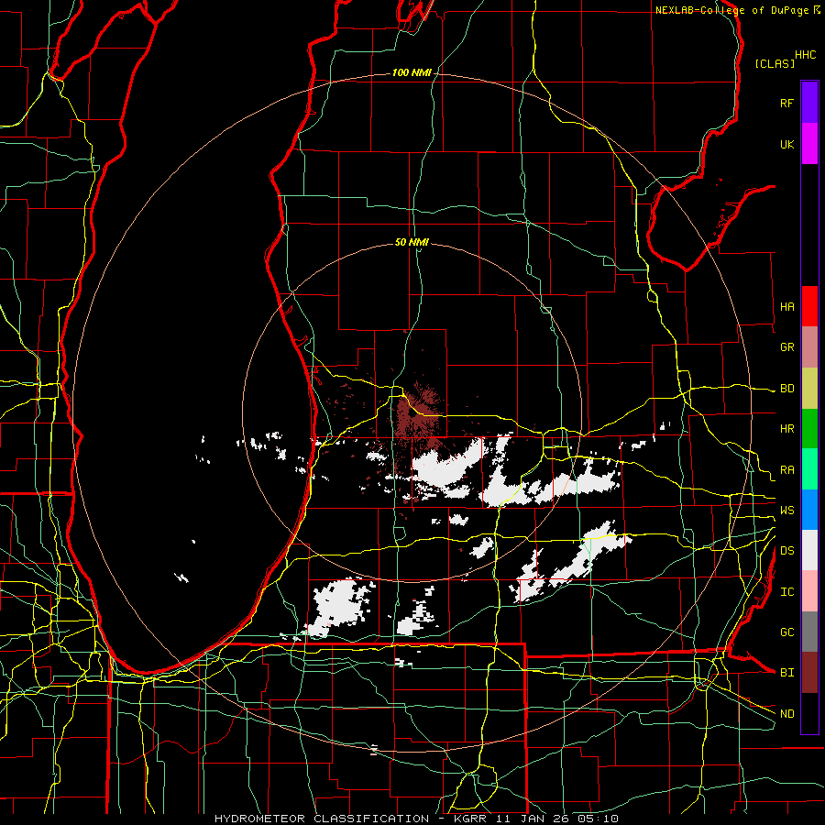Click the GR legend label
Viewport: 825px width, 825px height.
coord(787,347)
